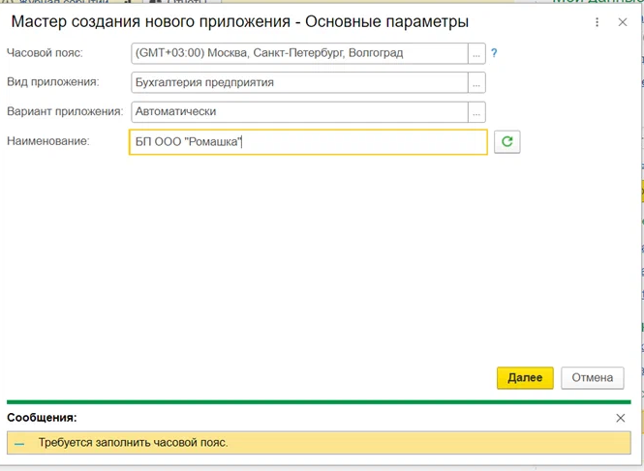
Task: Click the Отмена button
Action: (593, 378)
